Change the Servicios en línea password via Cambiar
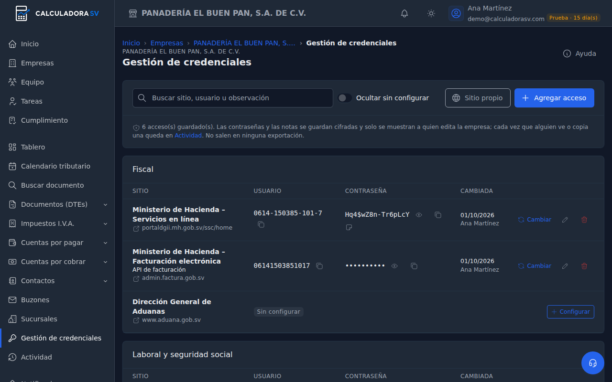Viewport: 612px width, 382px height. point(535,220)
